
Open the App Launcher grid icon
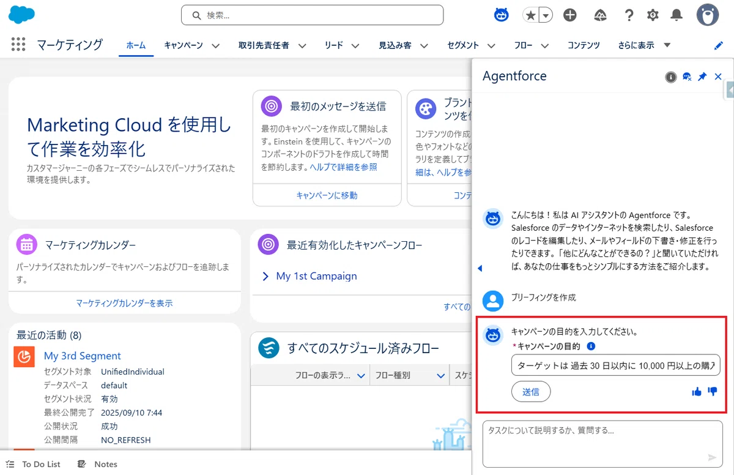pyautogui.click(x=18, y=44)
